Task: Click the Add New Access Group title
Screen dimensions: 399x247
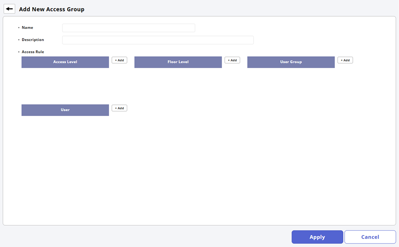Action: click(x=52, y=9)
